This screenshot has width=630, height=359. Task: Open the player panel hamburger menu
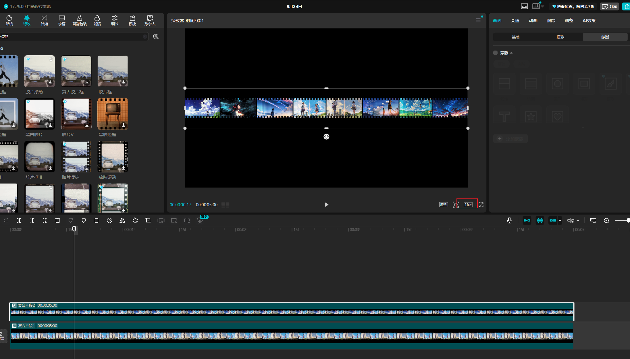[x=478, y=20]
